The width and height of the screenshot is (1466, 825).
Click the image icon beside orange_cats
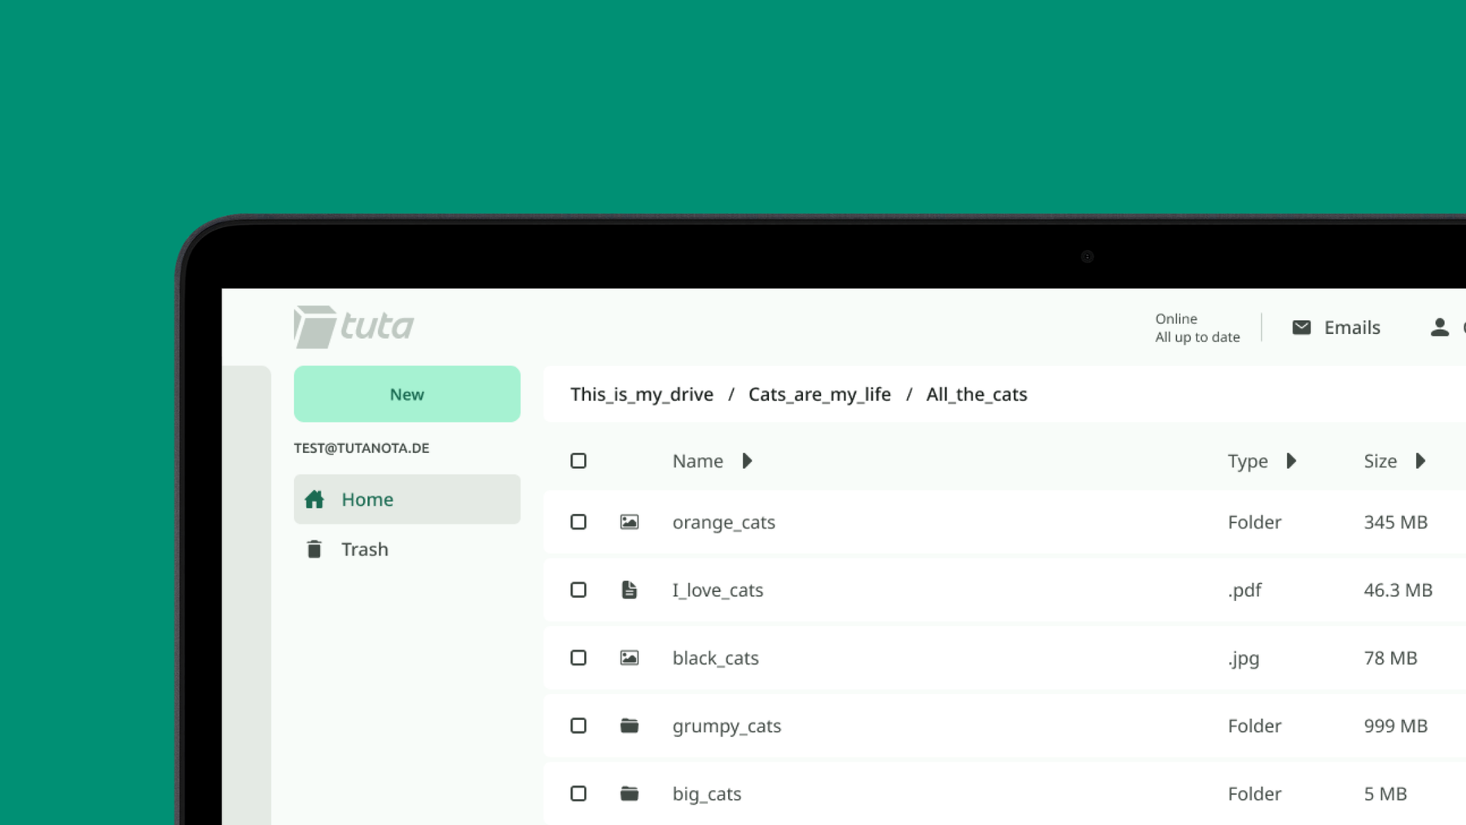(x=629, y=522)
